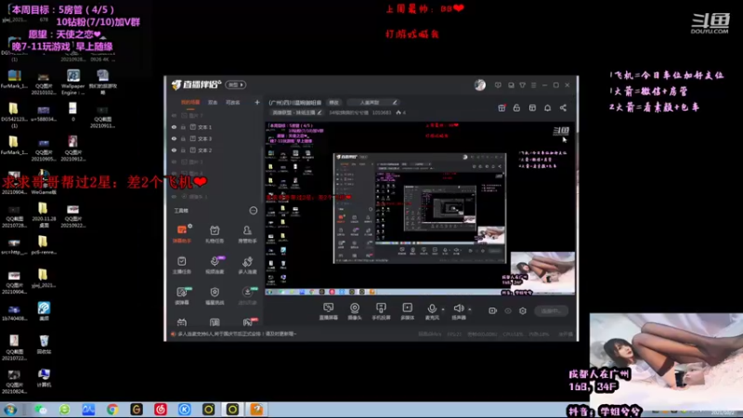Screen dimensions: 743x418
Task: Open the 视频连麦 tool
Action: point(215,265)
